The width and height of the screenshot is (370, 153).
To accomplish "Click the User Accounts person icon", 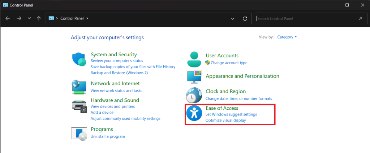I will pos(194,59).
